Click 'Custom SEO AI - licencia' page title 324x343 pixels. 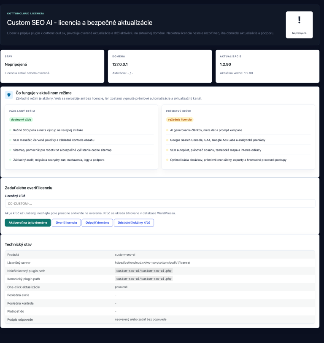click(x=80, y=23)
